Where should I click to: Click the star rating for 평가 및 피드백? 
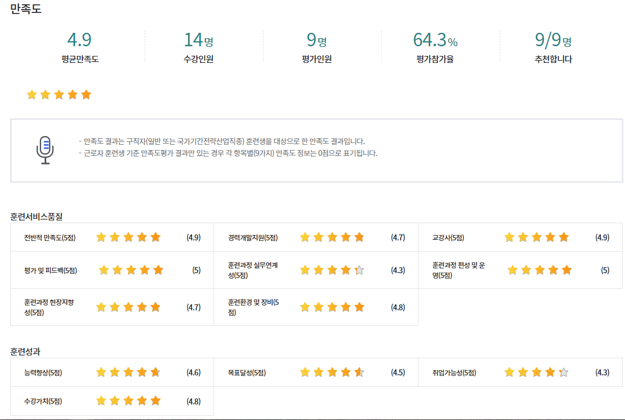pos(131,270)
